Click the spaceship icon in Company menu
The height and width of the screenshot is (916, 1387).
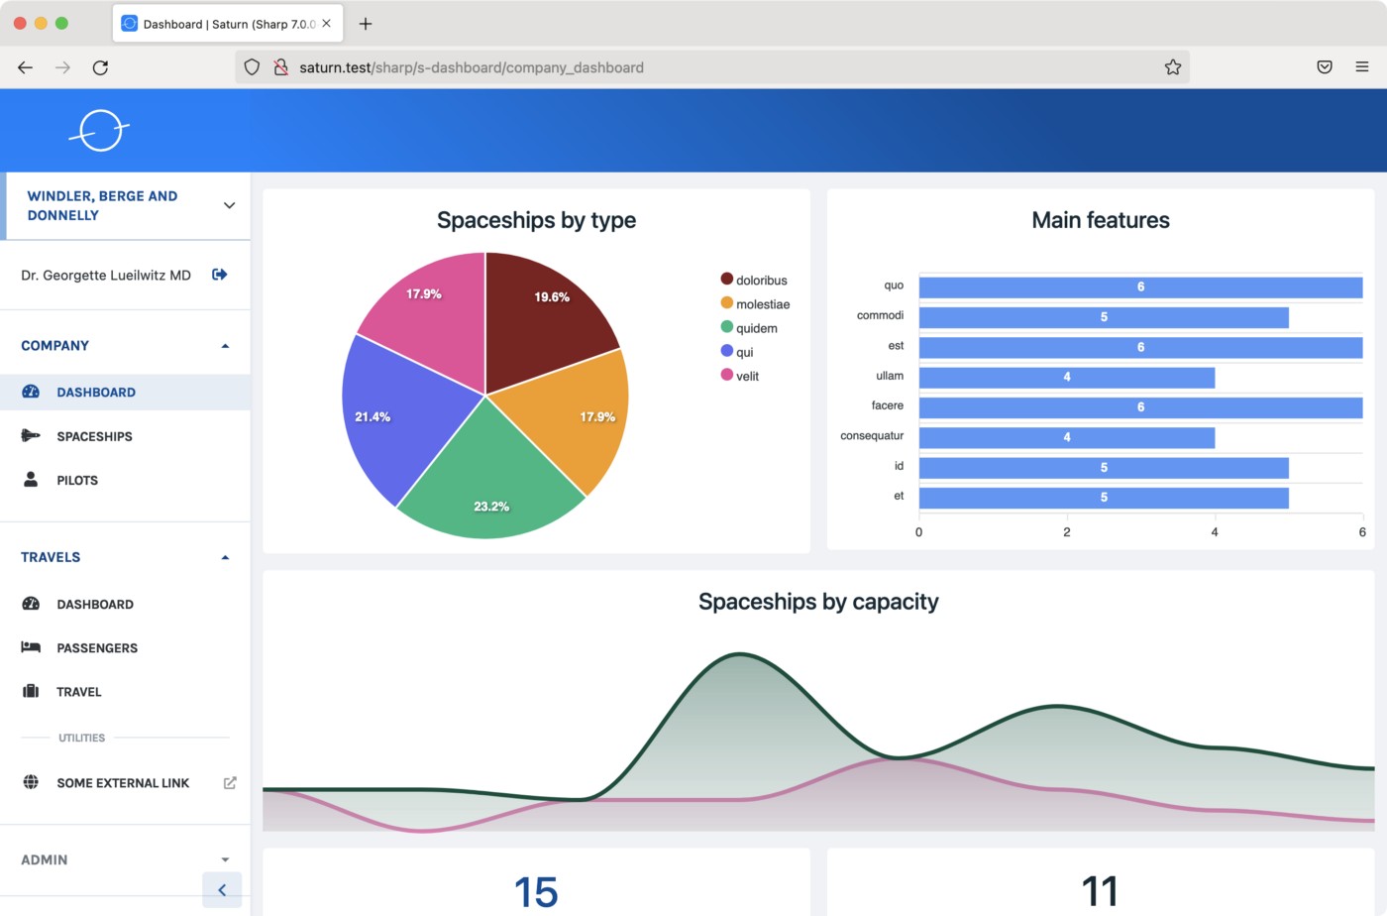31,436
